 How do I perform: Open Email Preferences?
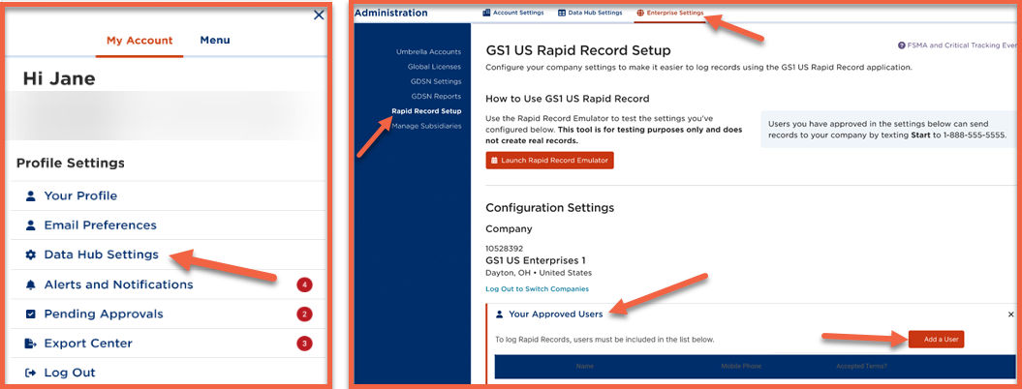coord(100,225)
